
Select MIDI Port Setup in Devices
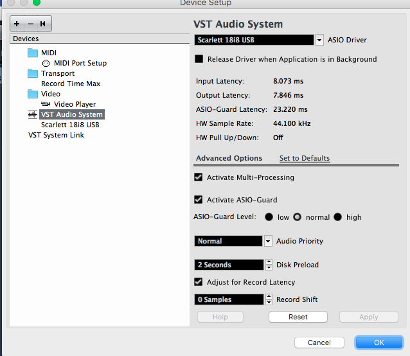tap(80, 63)
